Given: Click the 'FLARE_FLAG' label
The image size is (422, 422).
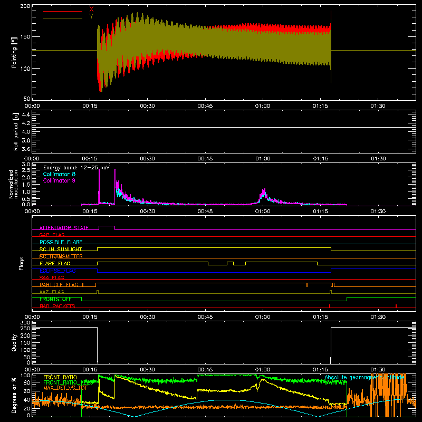Looking at the screenshot, I should [x=55, y=263].
